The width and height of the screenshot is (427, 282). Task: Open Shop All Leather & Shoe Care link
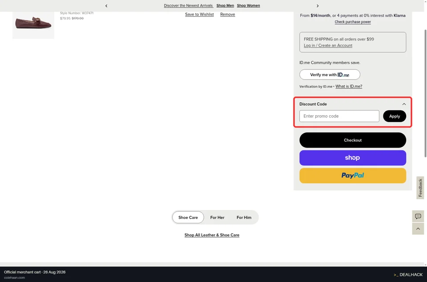click(212, 235)
